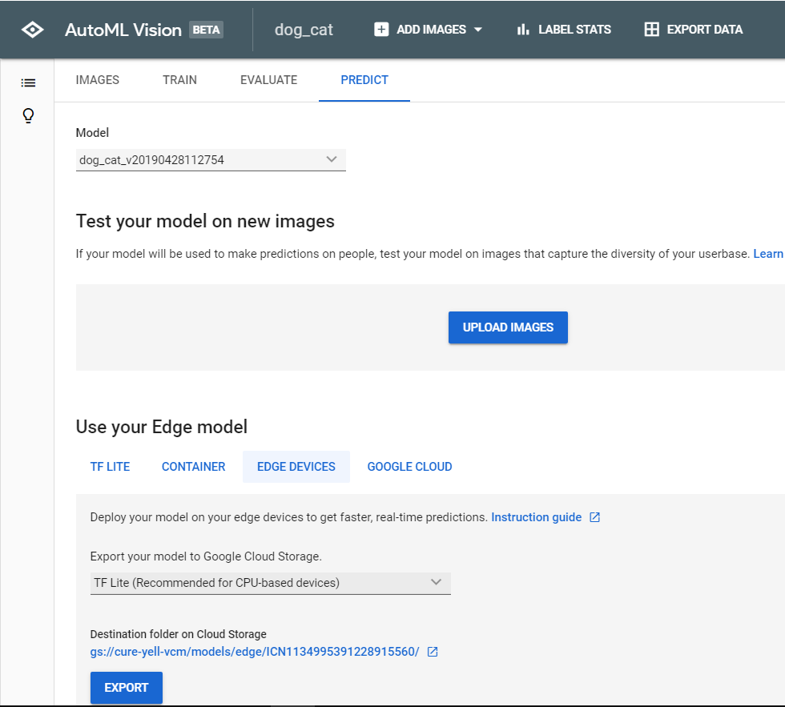Open the navigation list menu icon
The height and width of the screenshot is (707, 785).
pyautogui.click(x=28, y=82)
